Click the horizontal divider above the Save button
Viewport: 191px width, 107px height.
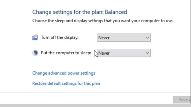click(95, 92)
